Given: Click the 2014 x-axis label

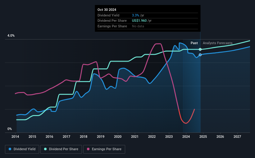Looking at the screenshot, I should [15, 137].
